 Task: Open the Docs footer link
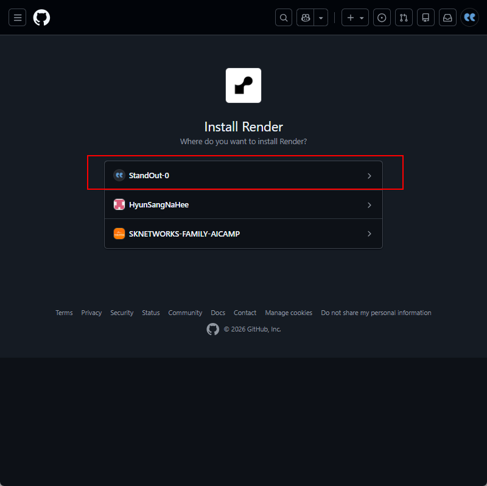click(x=218, y=313)
